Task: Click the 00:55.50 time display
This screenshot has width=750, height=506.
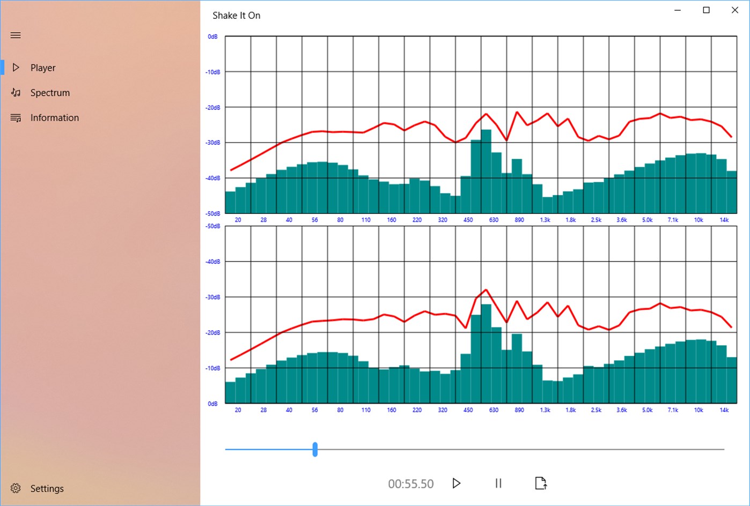Action: coord(410,483)
